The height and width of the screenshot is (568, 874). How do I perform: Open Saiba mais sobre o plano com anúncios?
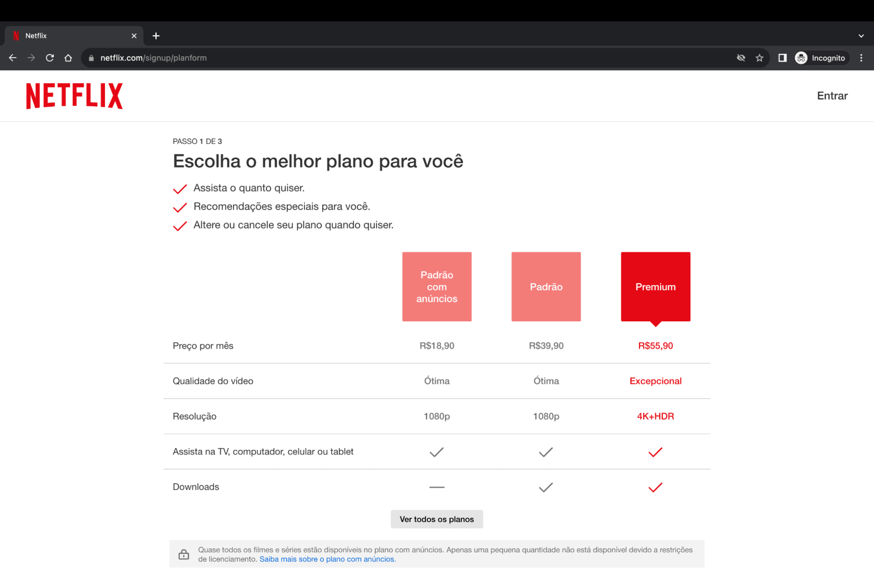[327, 559]
